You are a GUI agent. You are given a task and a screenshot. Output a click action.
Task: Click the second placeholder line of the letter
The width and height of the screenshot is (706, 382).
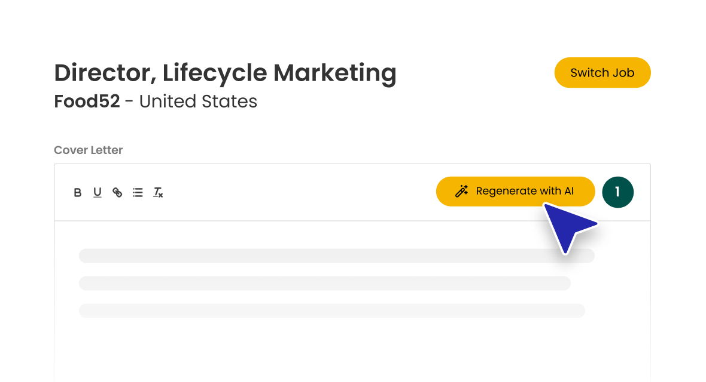point(325,283)
